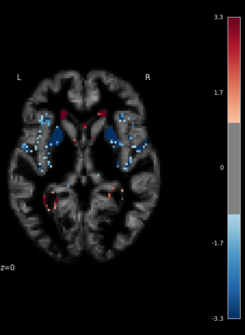Click the gray thresholded band of colorbar
The width and height of the screenshot is (245, 335).
(x=234, y=168)
